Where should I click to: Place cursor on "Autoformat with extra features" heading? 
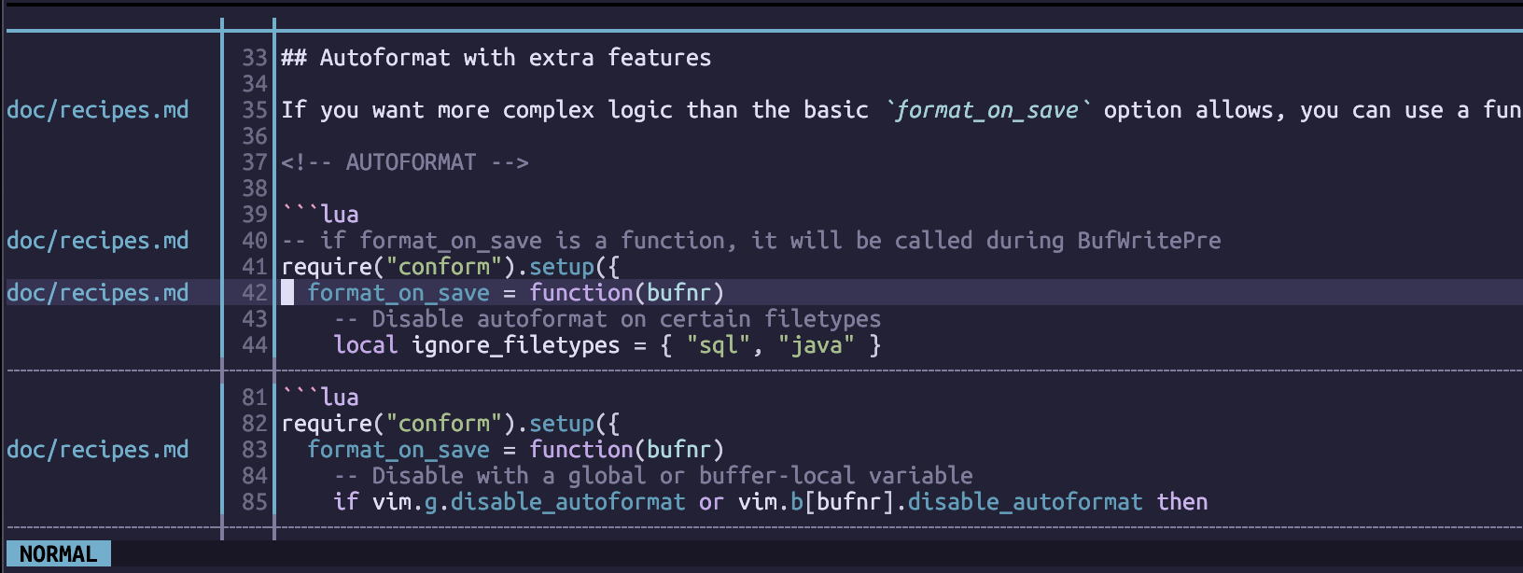coord(515,58)
